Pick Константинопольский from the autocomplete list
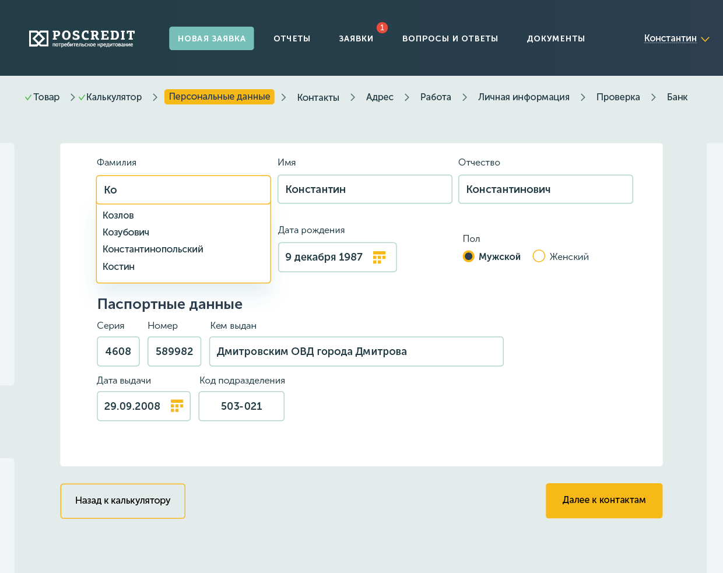Viewport: 723px width, 573px height. pos(153,249)
